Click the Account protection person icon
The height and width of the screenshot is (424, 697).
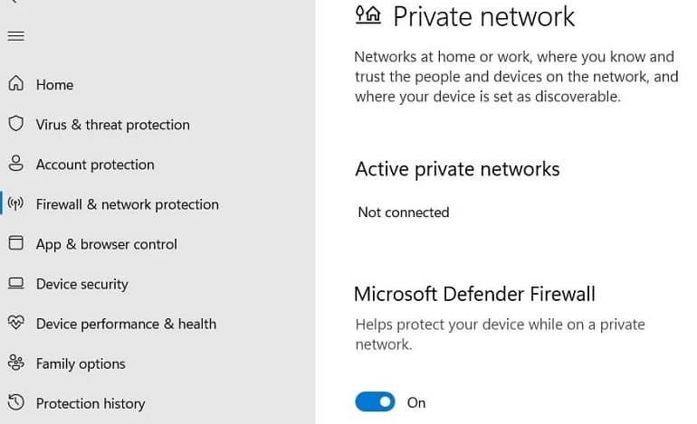point(16,164)
